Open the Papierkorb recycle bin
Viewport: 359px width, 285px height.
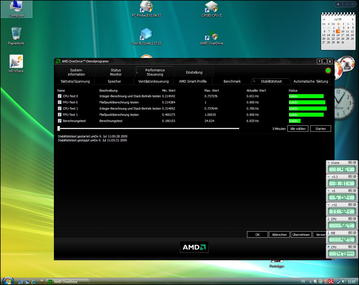[16, 36]
